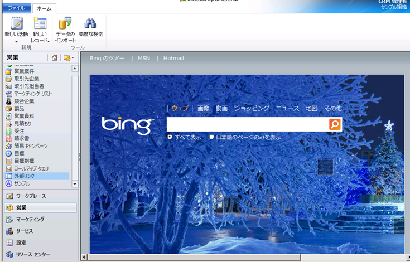Click the 営業資料 icon

coord(8,116)
